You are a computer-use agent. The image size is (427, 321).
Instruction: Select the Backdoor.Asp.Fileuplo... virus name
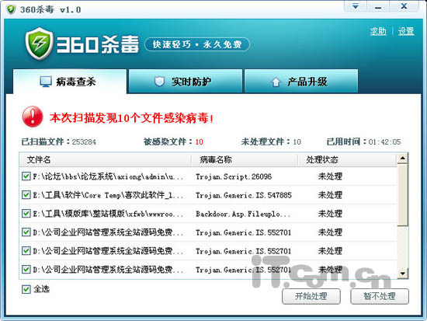(243, 214)
